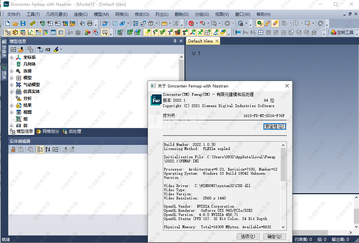Viewport: 359px width, 243px height.
Task: Expand the 结果 tree node
Action: coord(11,105)
